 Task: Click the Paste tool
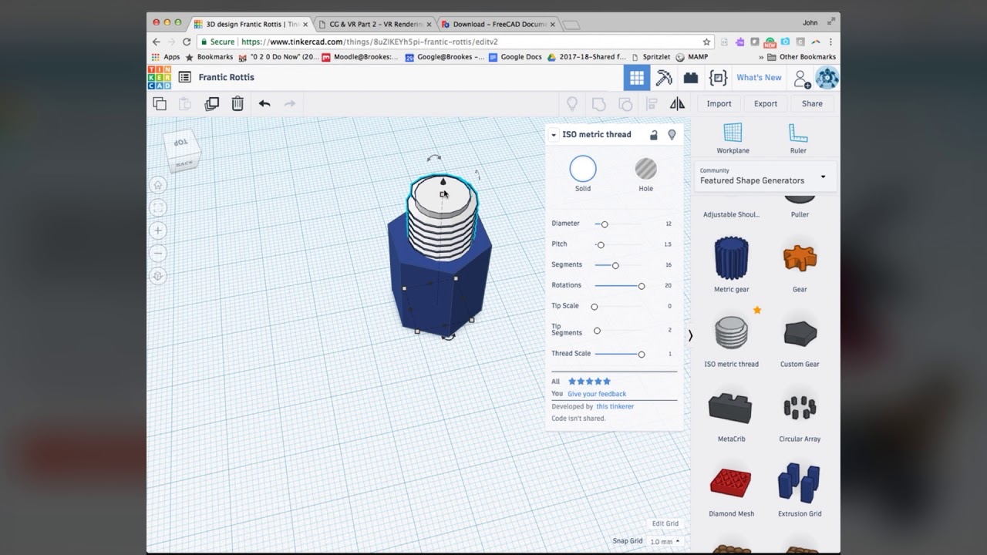pos(185,103)
